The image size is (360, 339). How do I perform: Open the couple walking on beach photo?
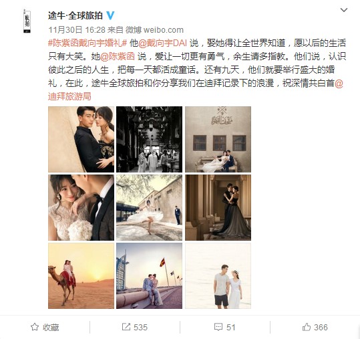(218, 275)
